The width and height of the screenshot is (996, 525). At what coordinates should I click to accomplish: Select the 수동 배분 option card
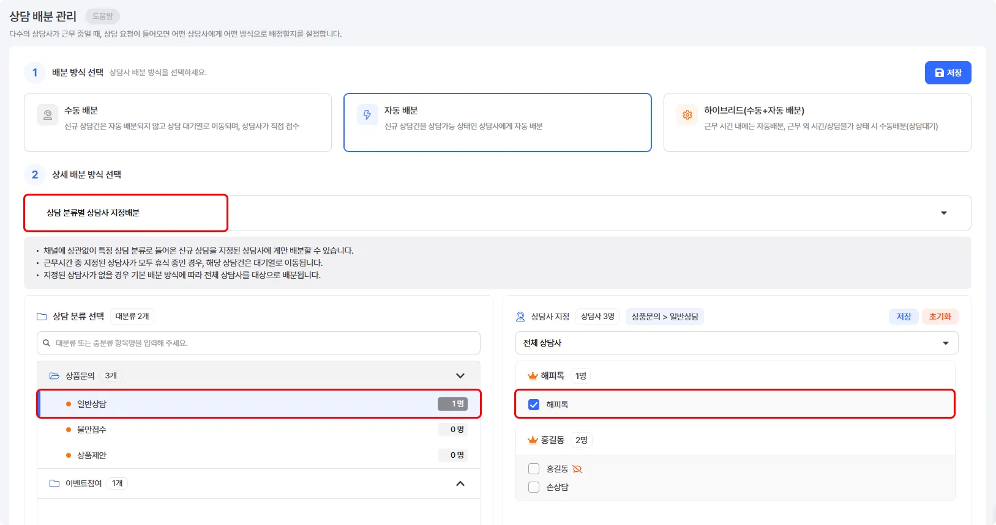(178, 122)
